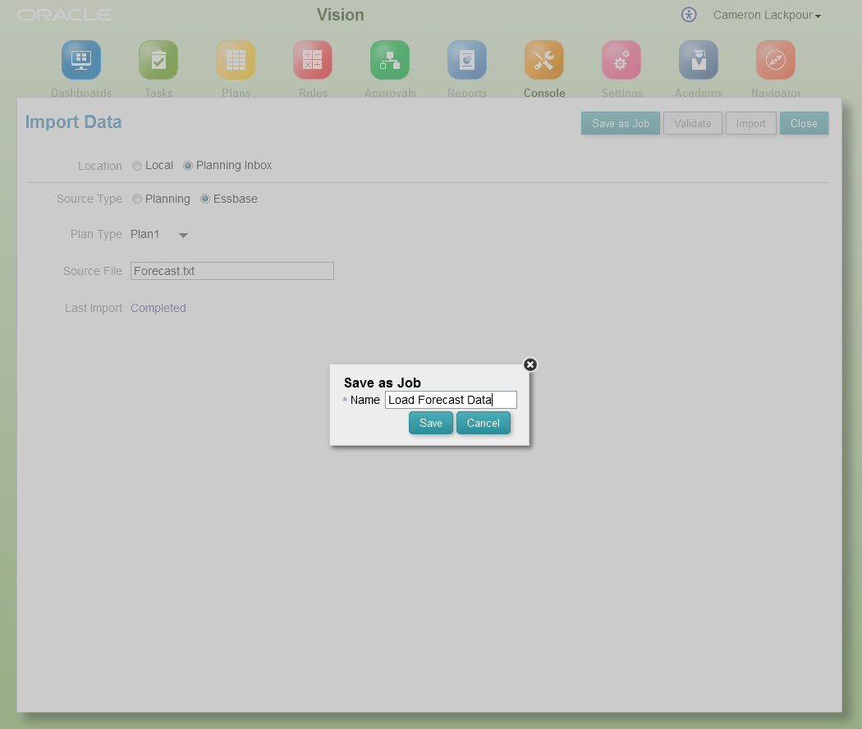This screenshot has width=862, height=729.
Task: Open the Console tools icon
Action: pyautogui.click(x=544, y=60)
